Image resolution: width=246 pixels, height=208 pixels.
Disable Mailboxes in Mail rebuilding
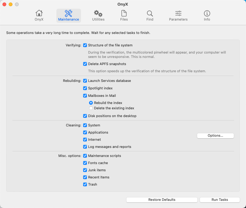point(85,96)
